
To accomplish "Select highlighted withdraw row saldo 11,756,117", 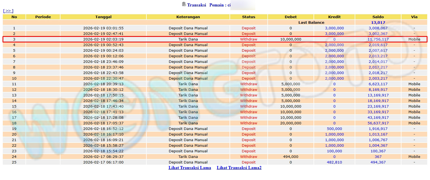I will pos(378,39).
